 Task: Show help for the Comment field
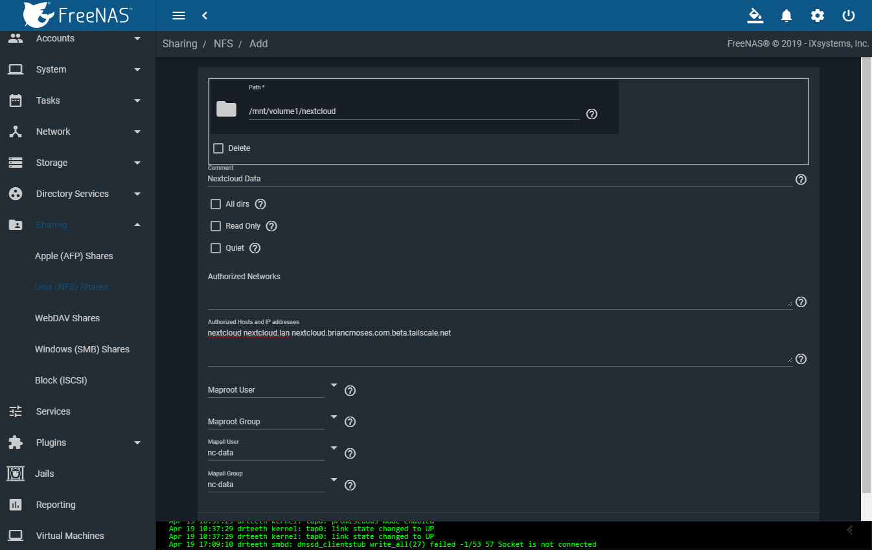(x=801, y=179)
